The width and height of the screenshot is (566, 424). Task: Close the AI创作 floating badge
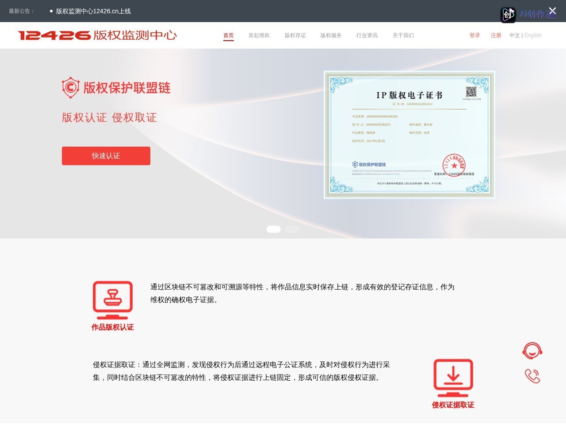552,11
